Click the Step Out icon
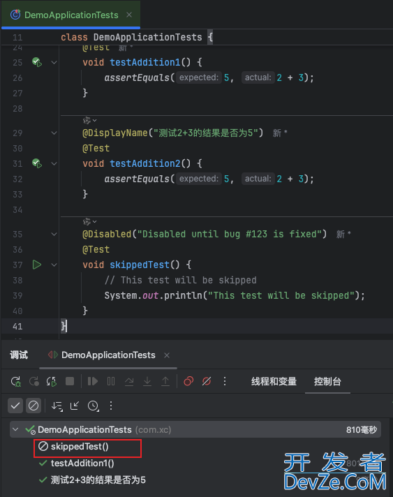 [165, 381]
